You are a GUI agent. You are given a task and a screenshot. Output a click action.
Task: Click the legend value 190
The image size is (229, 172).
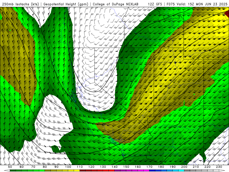(x=173, y=167)
